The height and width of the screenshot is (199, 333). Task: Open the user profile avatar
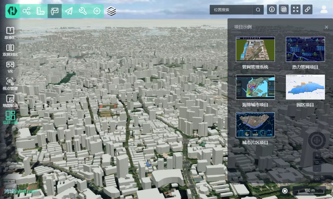324,10
